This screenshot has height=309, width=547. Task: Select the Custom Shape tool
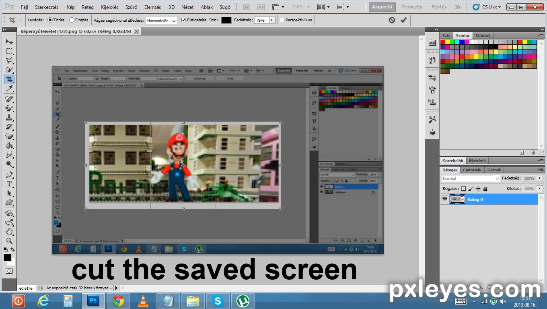coord(9,202)
